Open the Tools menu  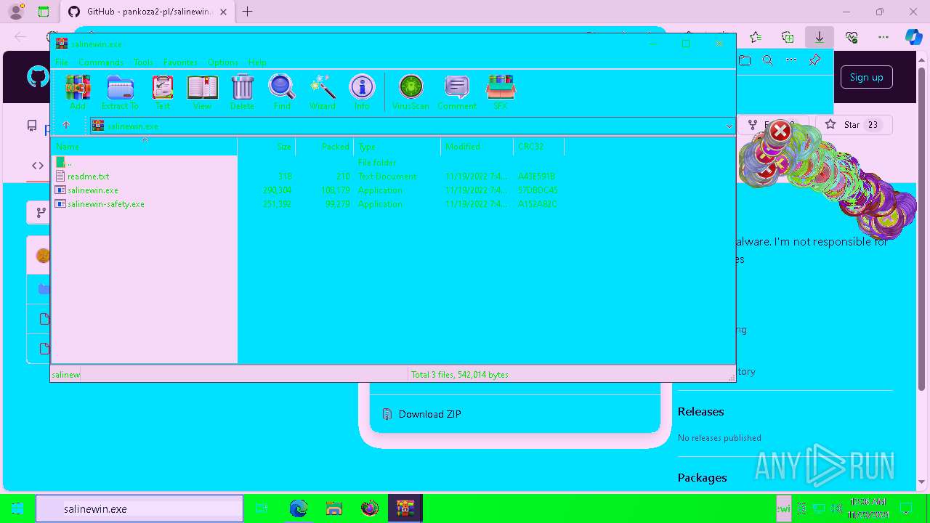point(143,62)
